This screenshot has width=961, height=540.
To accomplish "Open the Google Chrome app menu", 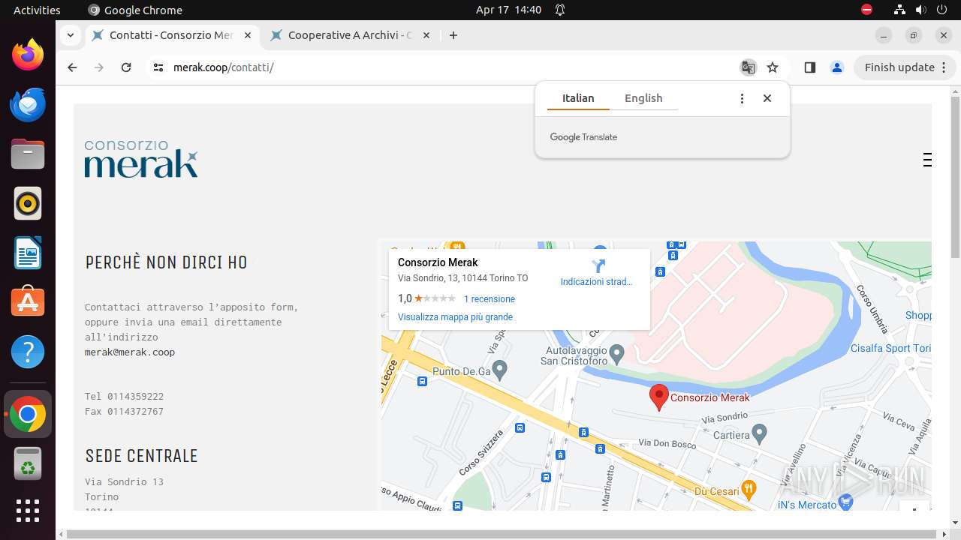I will pos(135,10).
